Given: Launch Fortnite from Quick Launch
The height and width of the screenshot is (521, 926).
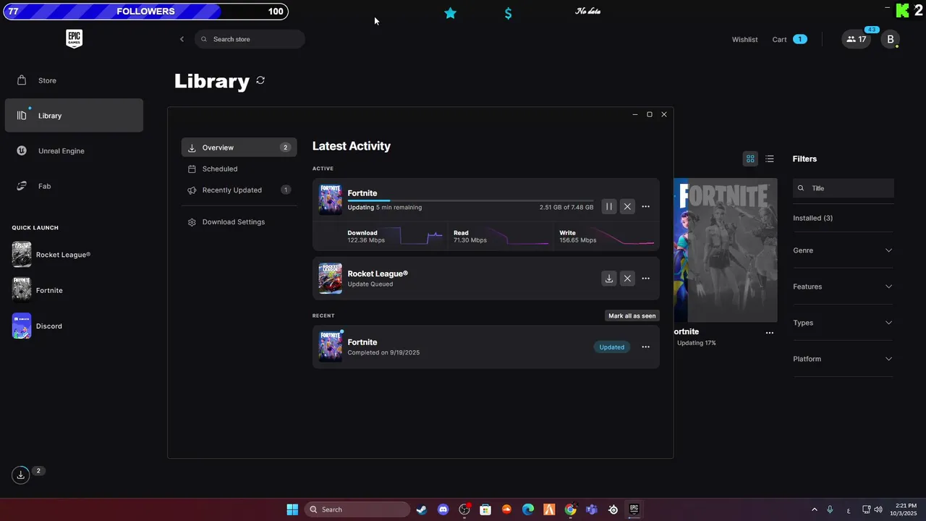Looking at the screenshot, I should (38, 290).
